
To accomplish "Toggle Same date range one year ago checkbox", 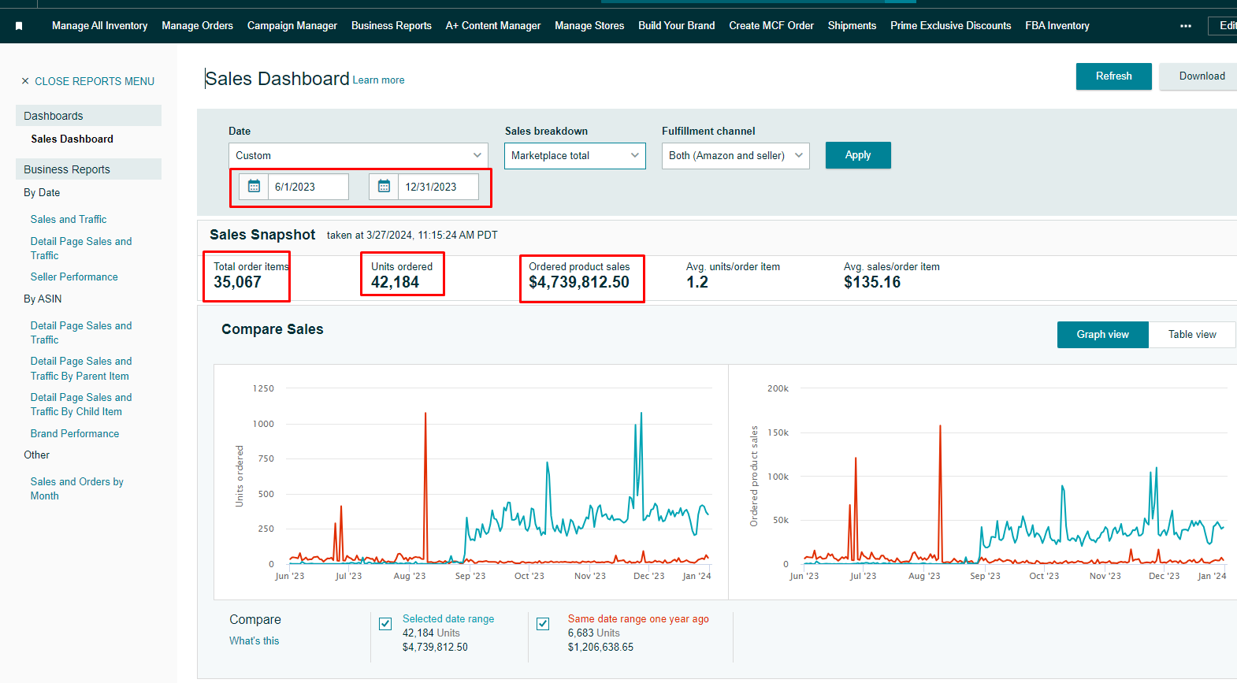I will point(543,624).
